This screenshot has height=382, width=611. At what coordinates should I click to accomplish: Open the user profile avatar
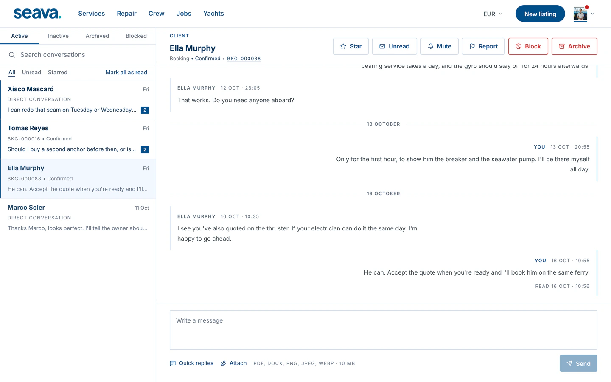[580, 14]
